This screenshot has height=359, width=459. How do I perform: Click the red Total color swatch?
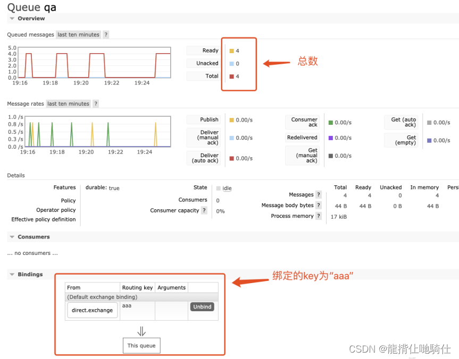point(231,76)
